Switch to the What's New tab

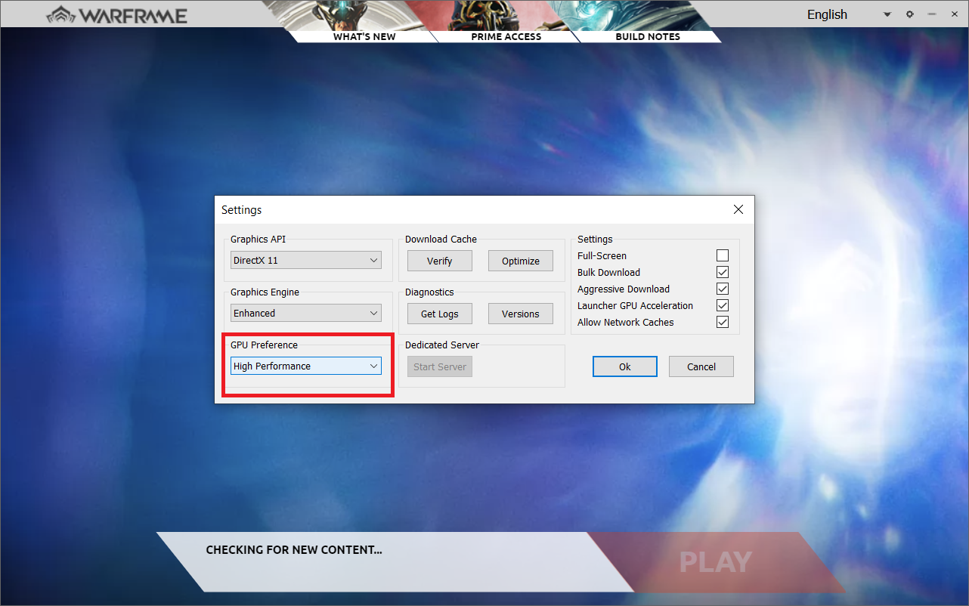(364, 36)
